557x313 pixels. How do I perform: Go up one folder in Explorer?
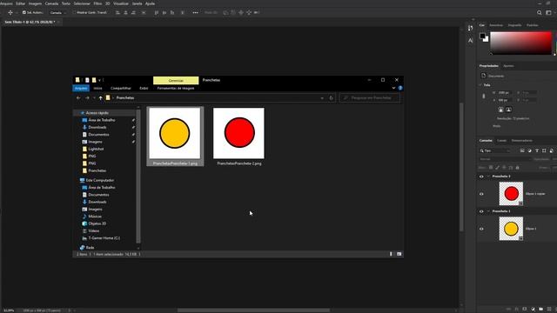tap(101, 98)
